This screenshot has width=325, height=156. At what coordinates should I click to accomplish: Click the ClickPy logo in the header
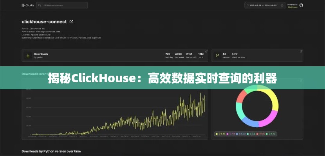pos(28,5)
